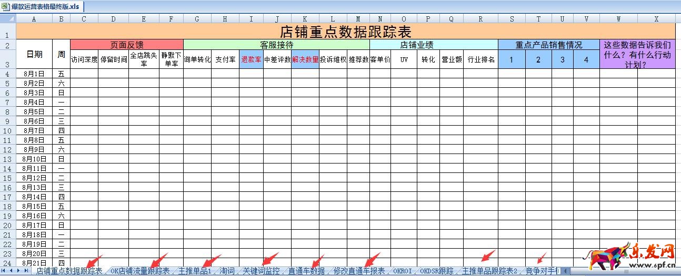Viewport: 681px width, 276px height.
Task: Click the 日期 header cell
Action: pyautogui.click(x=34, y=54)
